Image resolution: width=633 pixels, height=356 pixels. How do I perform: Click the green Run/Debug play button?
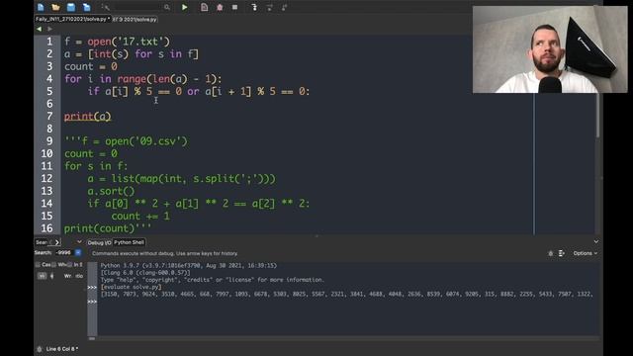[x=185, y=7]
